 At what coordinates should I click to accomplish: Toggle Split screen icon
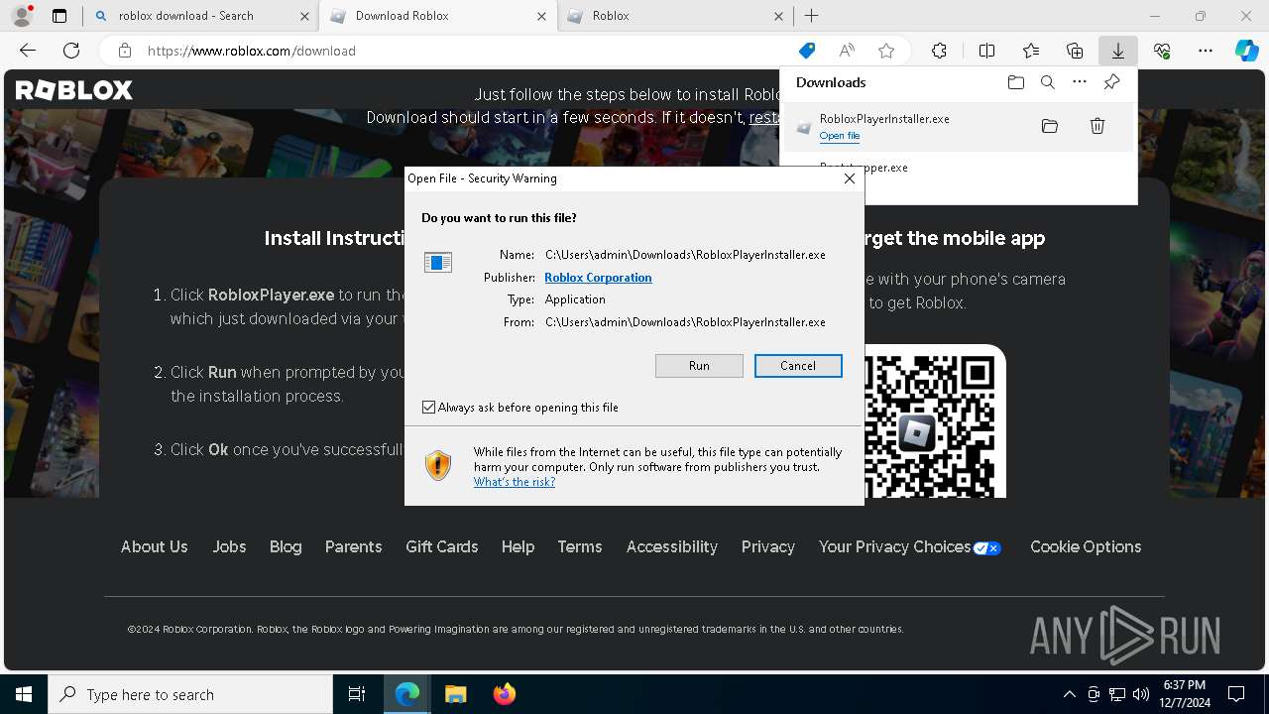987,51
